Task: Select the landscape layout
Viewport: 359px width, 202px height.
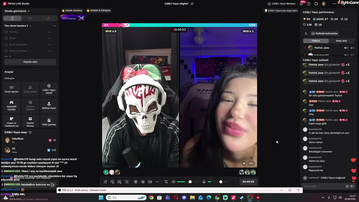Action: tap(30, 18)
